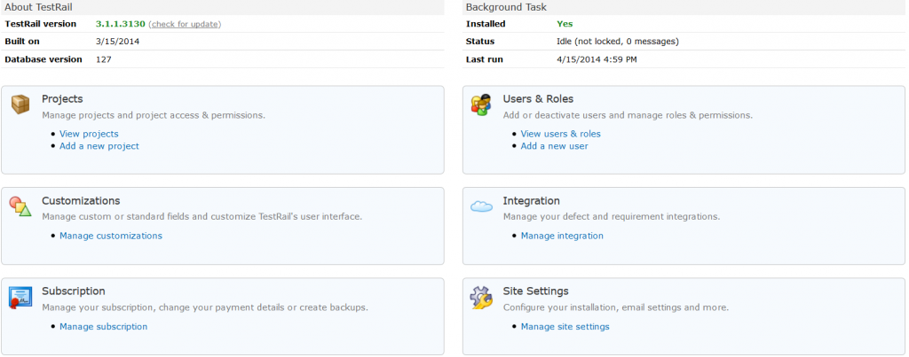Click the TestRail version label
The height and width of the screenshot is (357, 909).
40,24
